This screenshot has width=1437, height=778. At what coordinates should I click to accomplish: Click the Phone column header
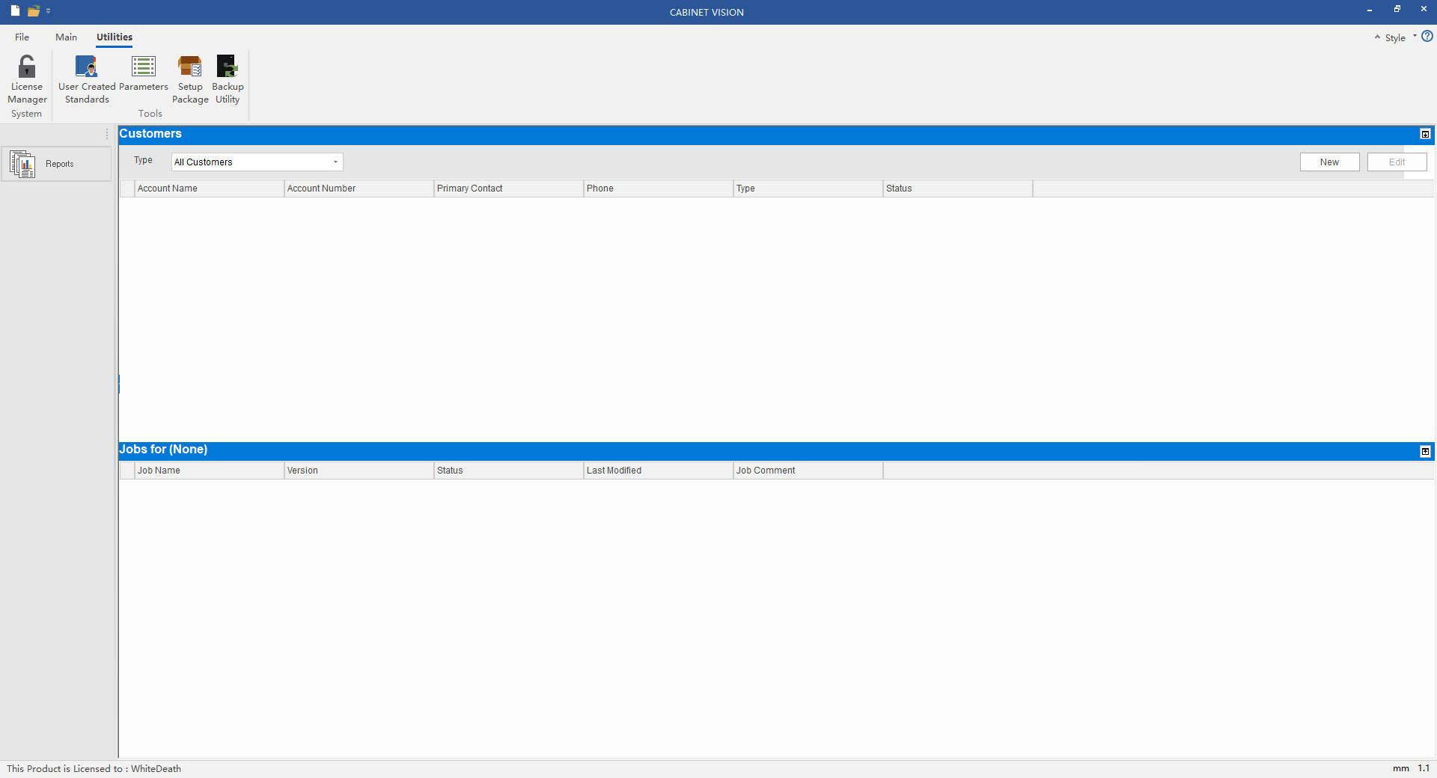(659, 189)
